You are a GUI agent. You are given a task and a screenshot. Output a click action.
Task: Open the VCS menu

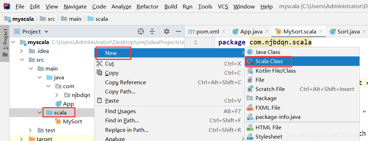pos(223,7)
